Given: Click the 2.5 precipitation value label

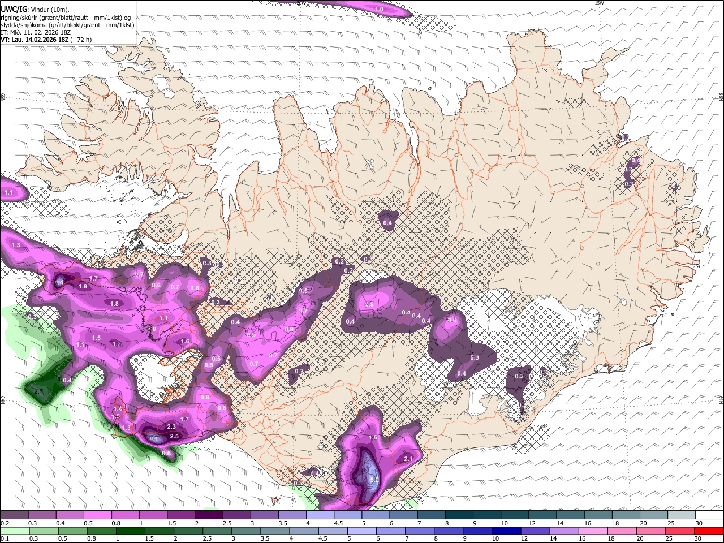Looking at the screenshot, I should point(175,436).
